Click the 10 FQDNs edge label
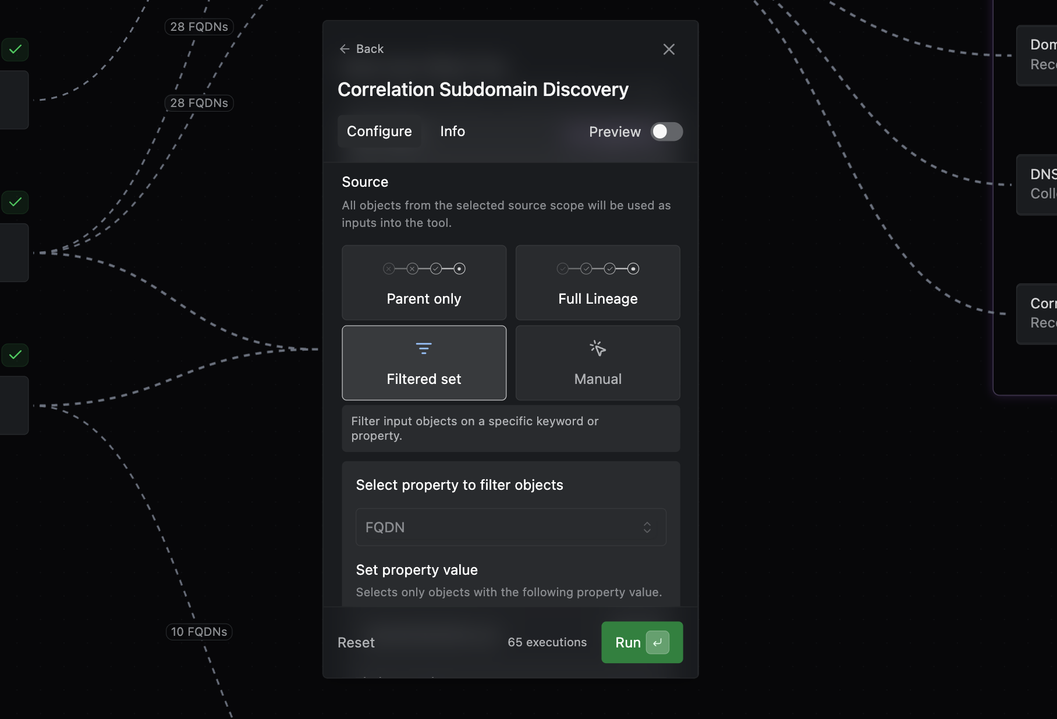1057x719 pixels. 199,632
